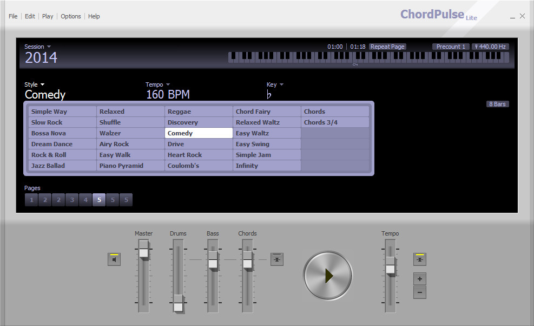
Task: Click the 8 Bars button
Action: click(498, 104)
